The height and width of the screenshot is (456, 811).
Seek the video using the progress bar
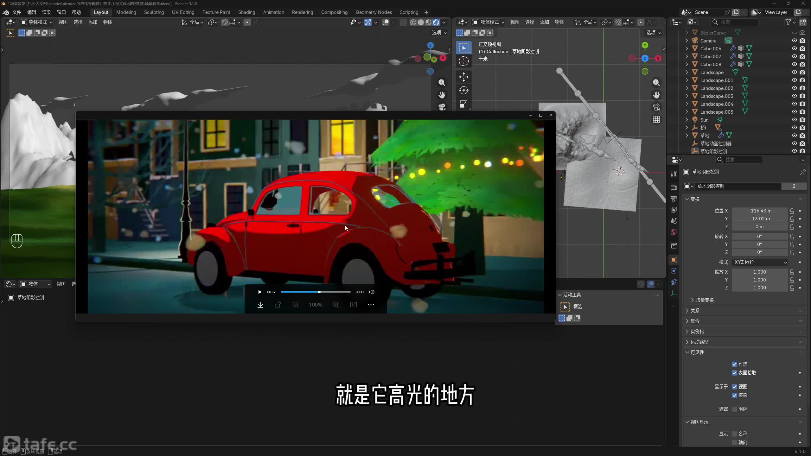(x=316, y=292)
